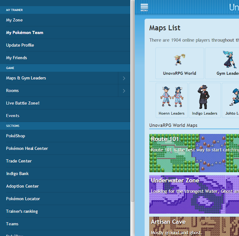239x236 pixels.
Task: Click the sidebar vertical scrollbar
Action: click(x=133, y=101)
